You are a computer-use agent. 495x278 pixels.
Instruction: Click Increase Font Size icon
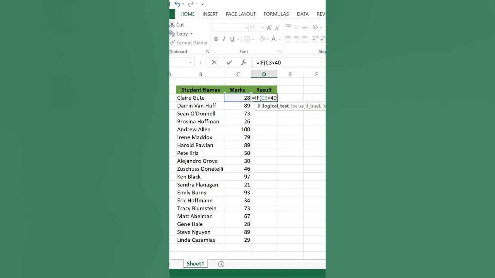[269, 28]
